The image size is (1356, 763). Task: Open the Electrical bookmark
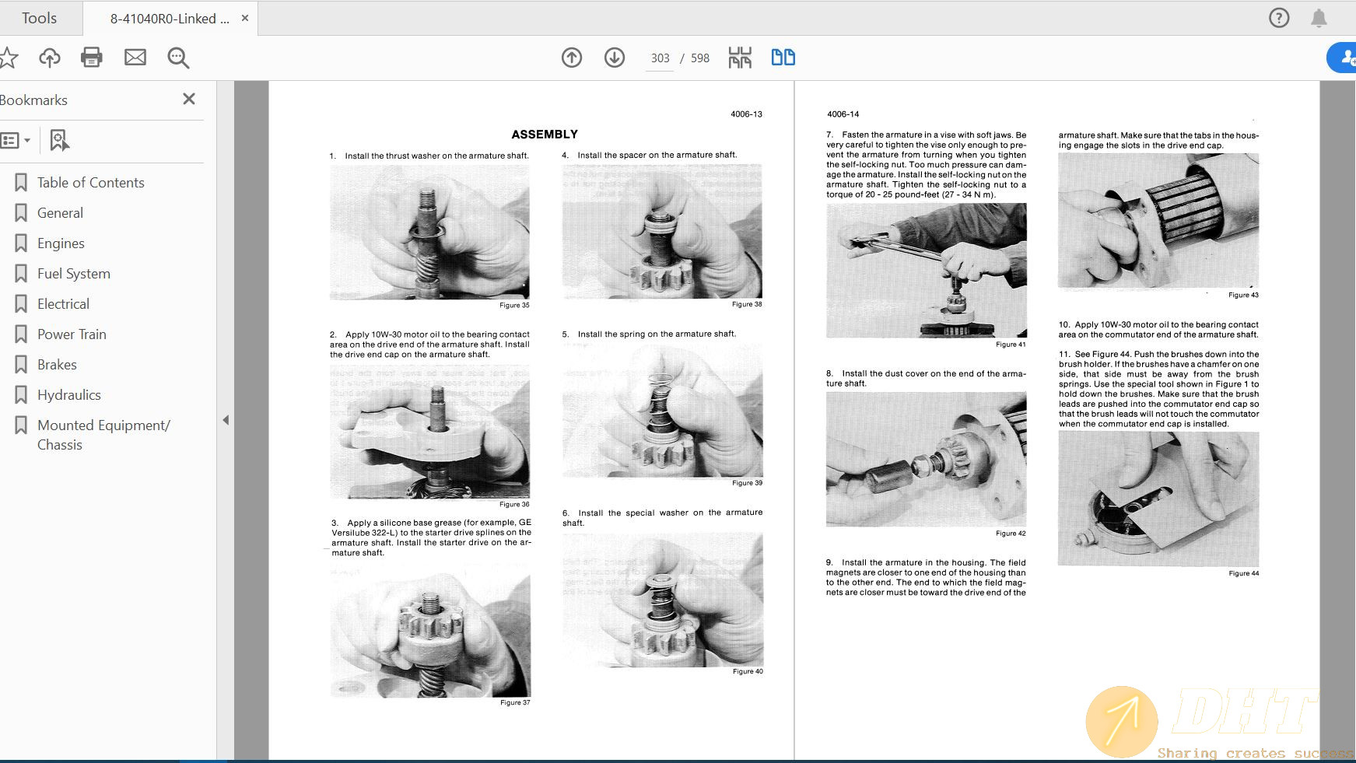pos(63,304)
